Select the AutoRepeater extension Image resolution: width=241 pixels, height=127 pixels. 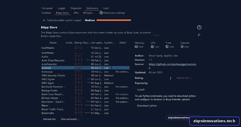pos(85,64)
